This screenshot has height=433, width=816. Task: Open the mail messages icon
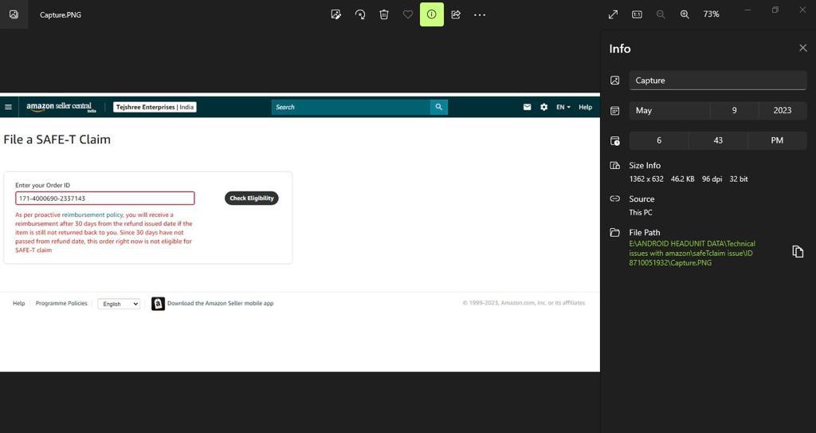point(528,107)
